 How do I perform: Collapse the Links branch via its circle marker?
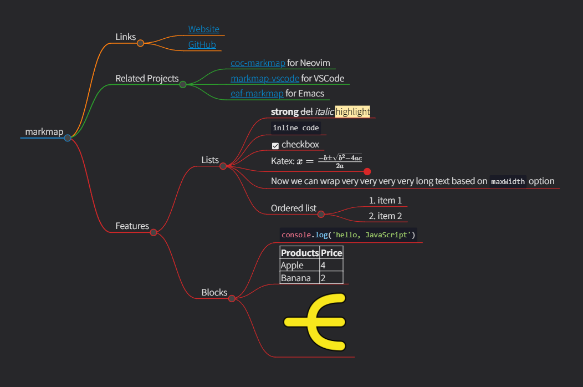140,43
